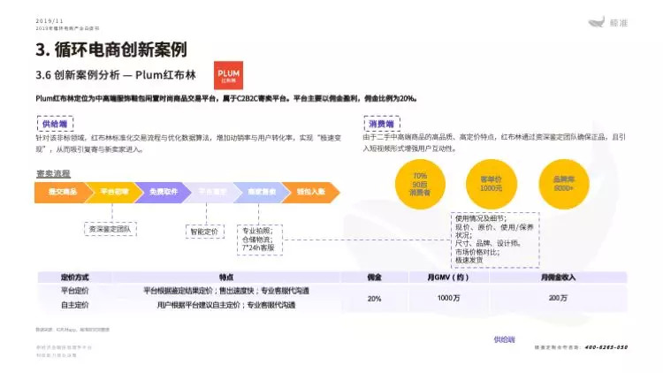This screenshot has height=373, width=663.
Task: Click the '200万' income cell
Action: (x=558, y=298)
